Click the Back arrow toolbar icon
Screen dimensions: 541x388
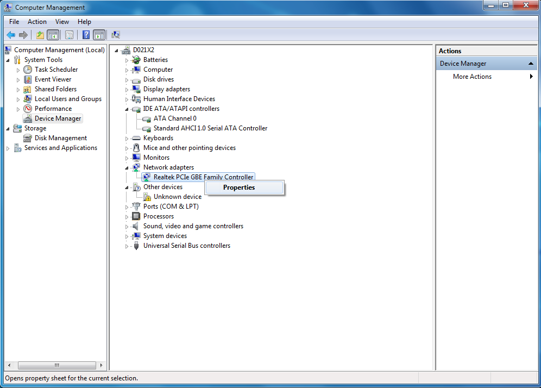point(11,35)
